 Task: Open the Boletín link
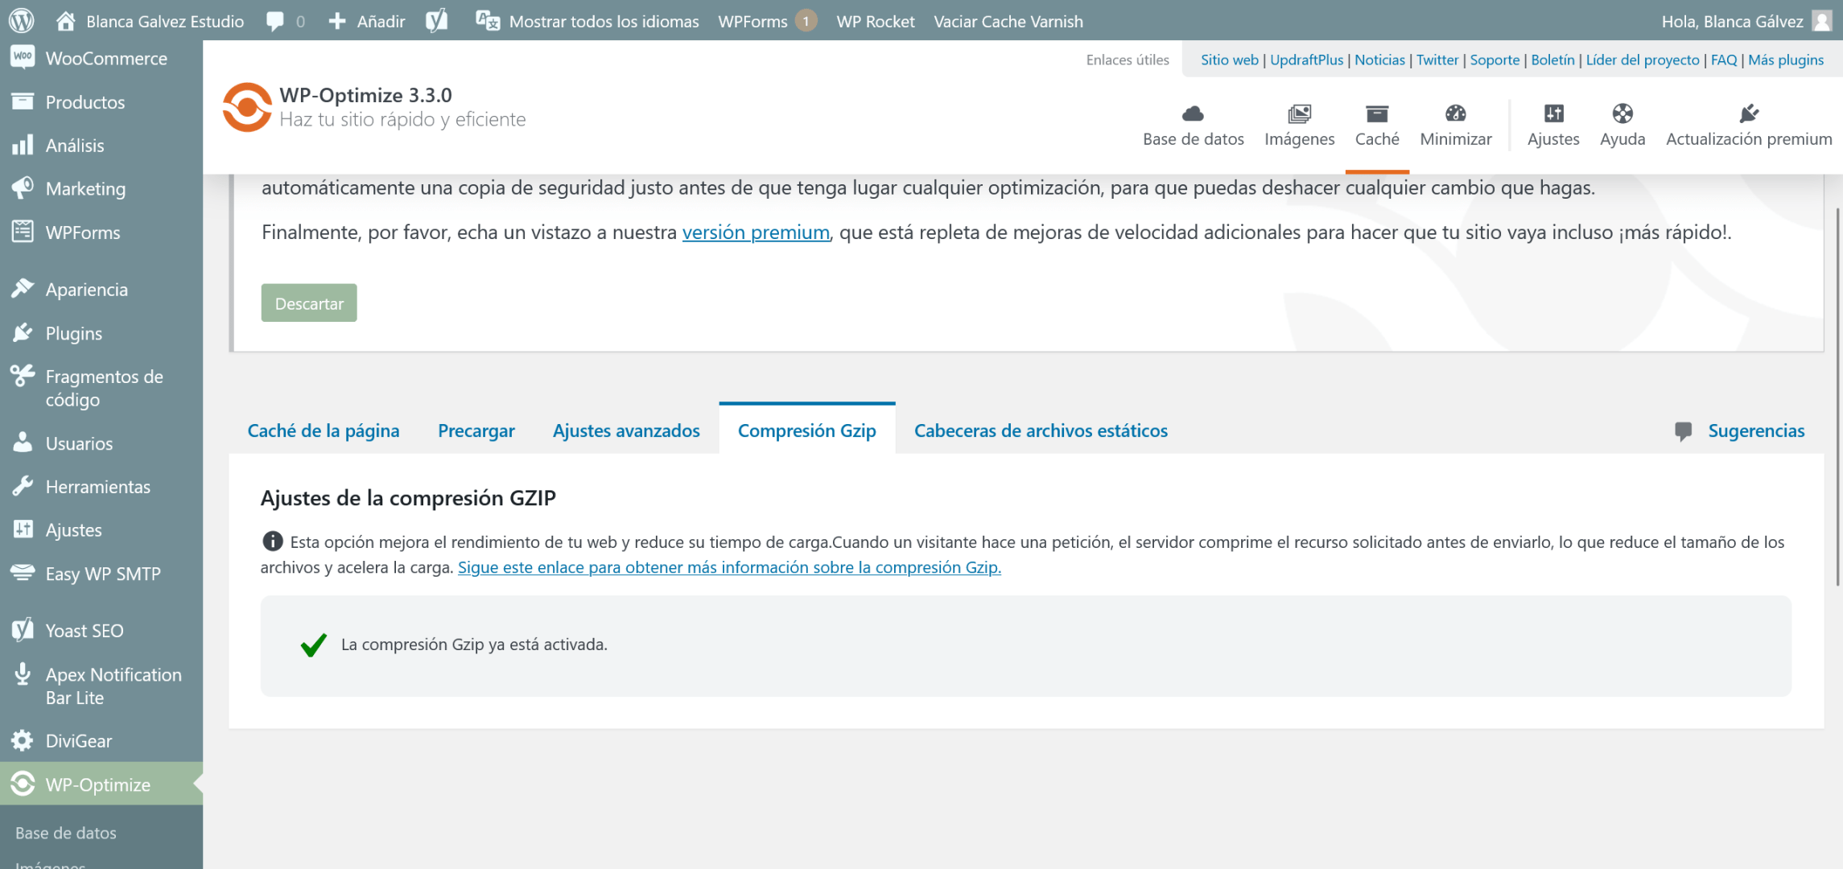click(1552, 60)
